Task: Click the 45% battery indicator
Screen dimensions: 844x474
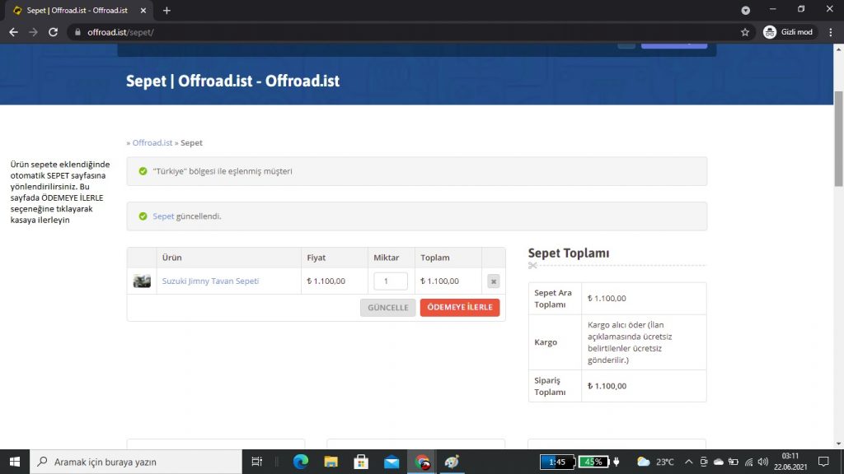Action: coord(594,462)
